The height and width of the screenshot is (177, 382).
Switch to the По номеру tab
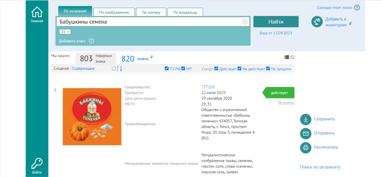pos(151,12)
